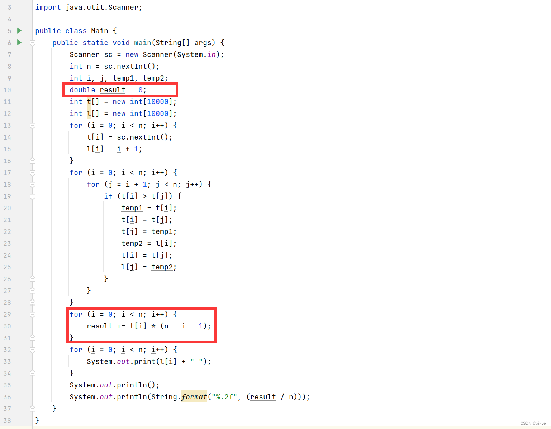Click line number 4 in the gutter
Image resolution: width=551 pixels, height=429 pixels.
pyautogui.click(x=9, y=19)
